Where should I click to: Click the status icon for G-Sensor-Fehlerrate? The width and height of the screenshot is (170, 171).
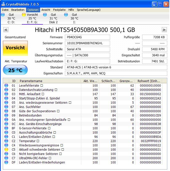[x=6, y=128]
